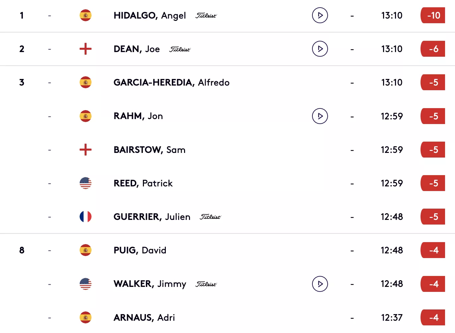
Task: Click USA flag beside Patrick Reed
Action: (x=86, y=183)
